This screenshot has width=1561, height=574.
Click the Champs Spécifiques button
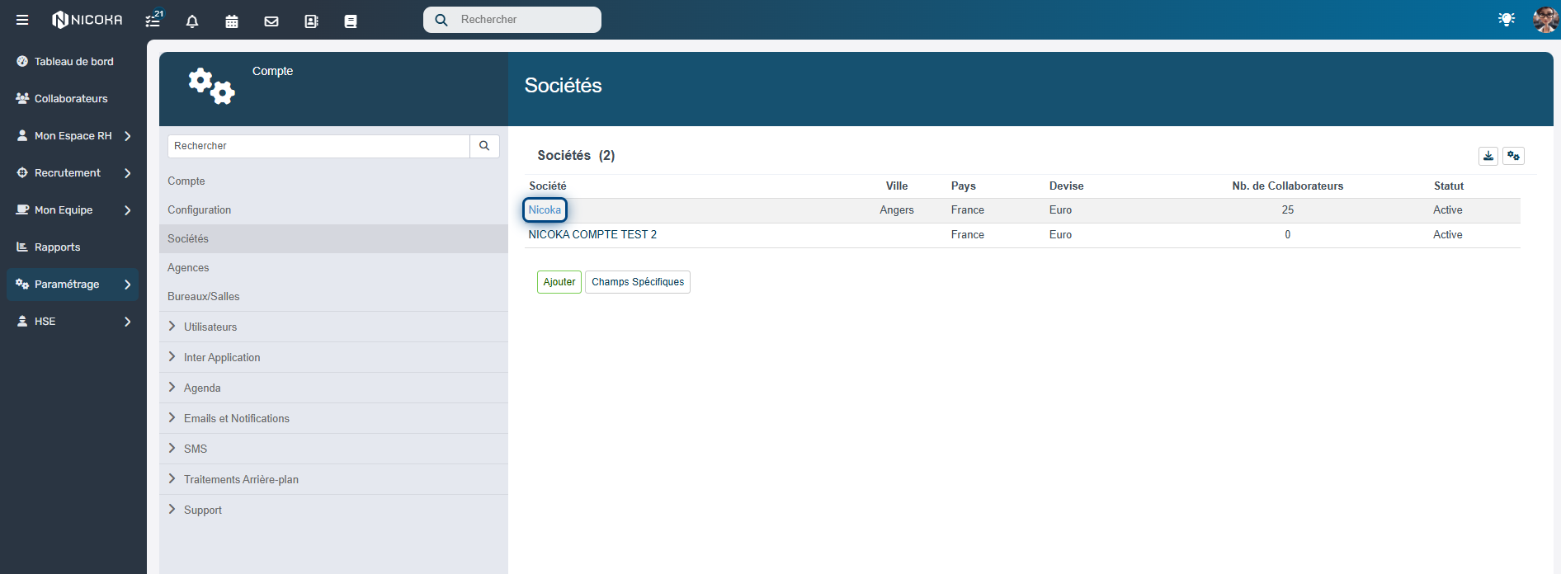click(x=638, y=282)
